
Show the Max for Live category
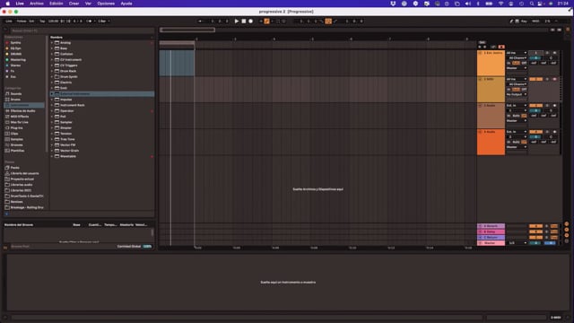coord(20,122)
